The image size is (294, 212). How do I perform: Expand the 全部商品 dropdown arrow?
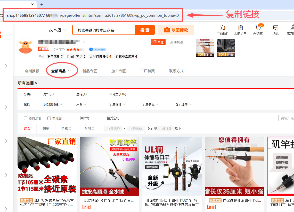pyautogui.click(x=69, y=71)
